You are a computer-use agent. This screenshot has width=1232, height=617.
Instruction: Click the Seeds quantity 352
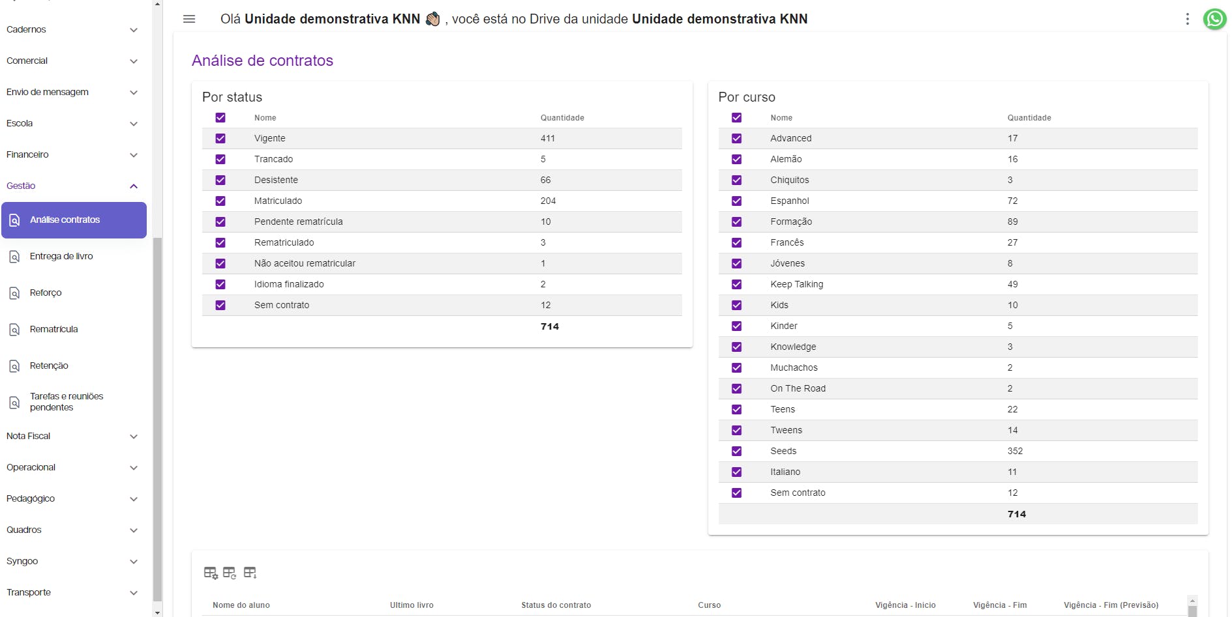1015,451
